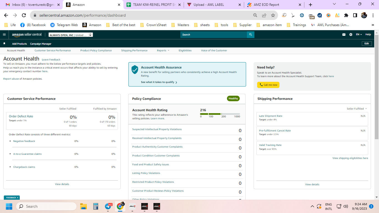Click the Report abuse link
The width and height of the screenshot is (379, 213).
tap(11, 79)
